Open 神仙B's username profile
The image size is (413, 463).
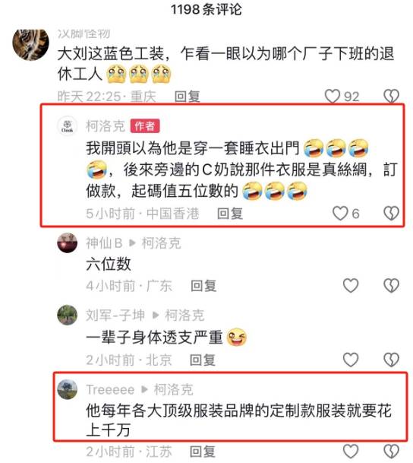coord(104,243)
